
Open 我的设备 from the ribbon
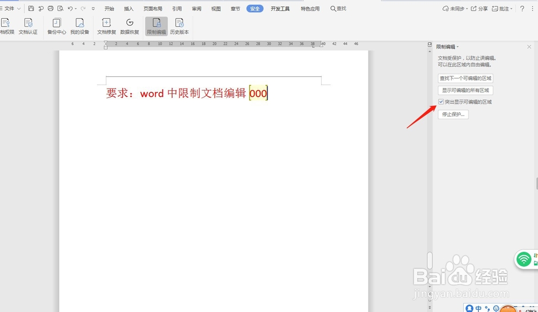point(80,26)
